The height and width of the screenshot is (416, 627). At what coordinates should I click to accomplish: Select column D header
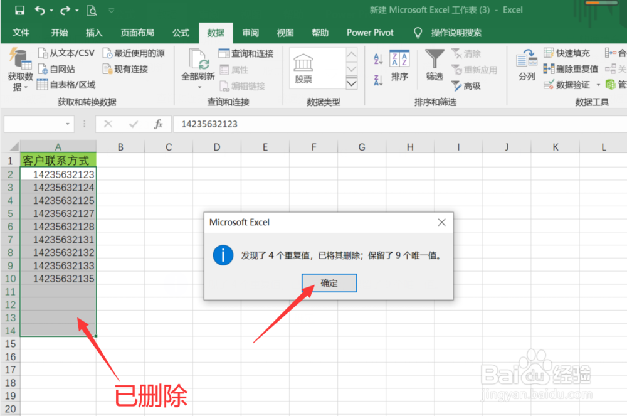click(217, 147)
